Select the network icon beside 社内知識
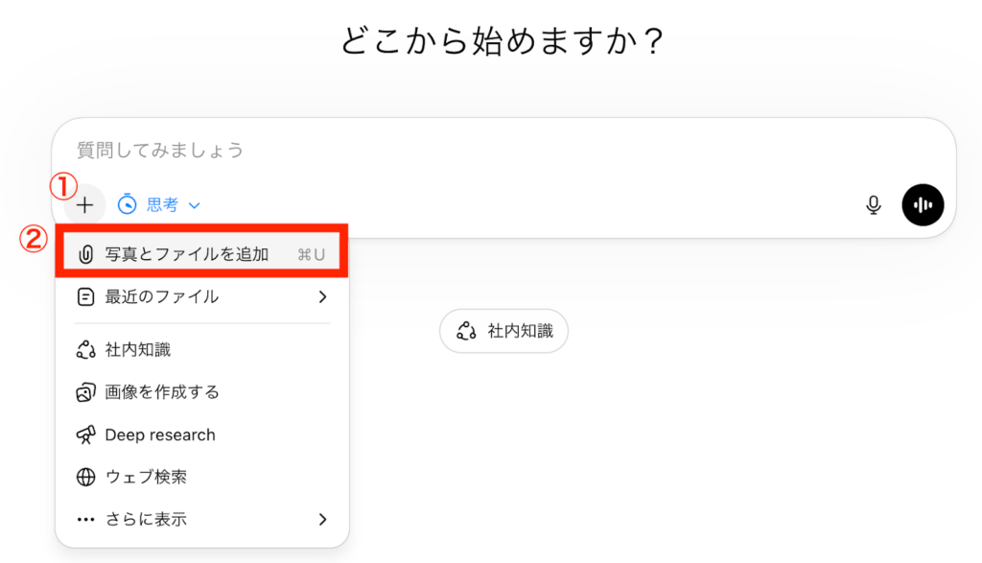The width and height of the screenshot is (982, 563). (86, 349)
